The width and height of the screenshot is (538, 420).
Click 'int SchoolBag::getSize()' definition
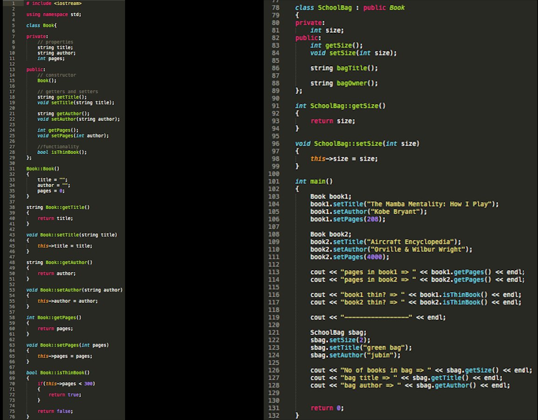[340, 105]
